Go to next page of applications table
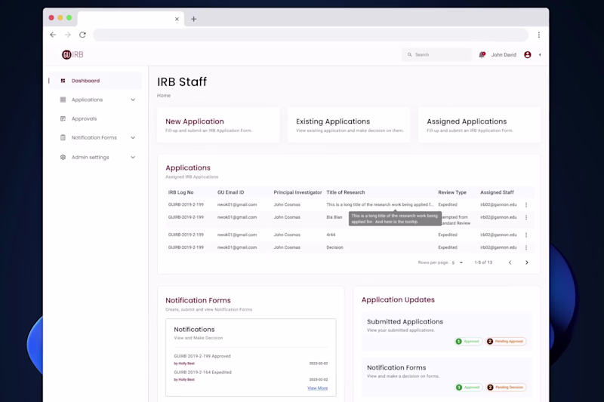The width and height of the screenshot is (604, 402). tap(526, 262)
